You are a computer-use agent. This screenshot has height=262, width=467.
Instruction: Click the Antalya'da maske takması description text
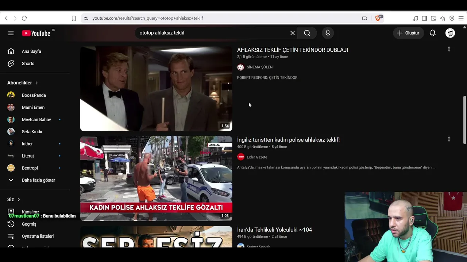pyautogui.click(x=336, y=168)
